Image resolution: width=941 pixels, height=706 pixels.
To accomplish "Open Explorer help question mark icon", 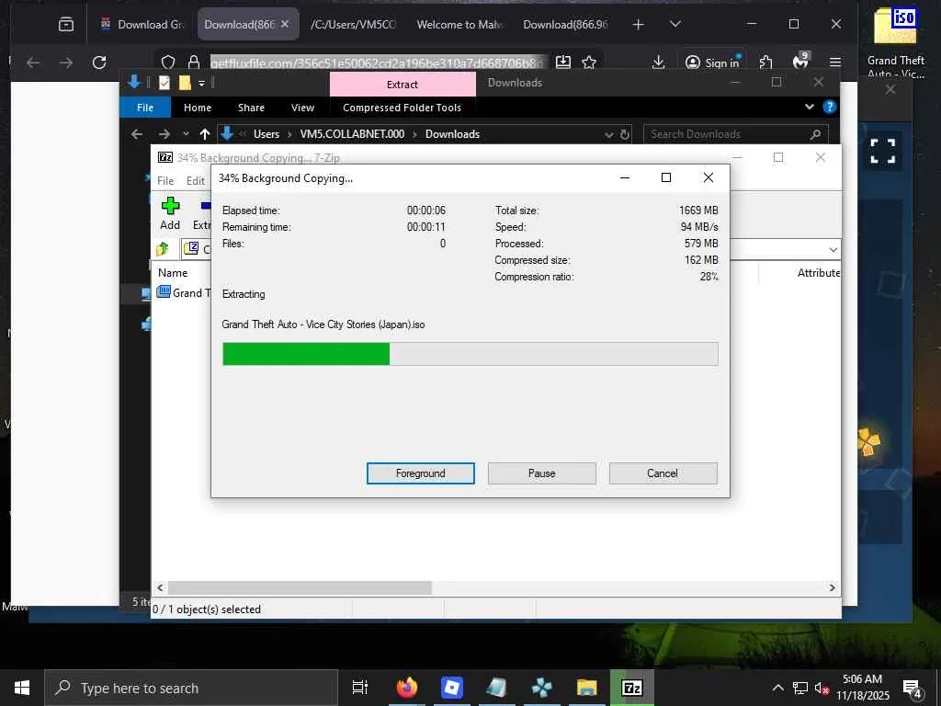I will [830, 107].
